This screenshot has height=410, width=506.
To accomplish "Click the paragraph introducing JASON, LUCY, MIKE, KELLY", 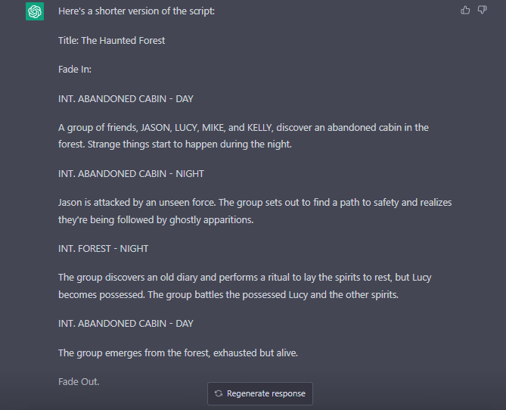I will 244,136.
